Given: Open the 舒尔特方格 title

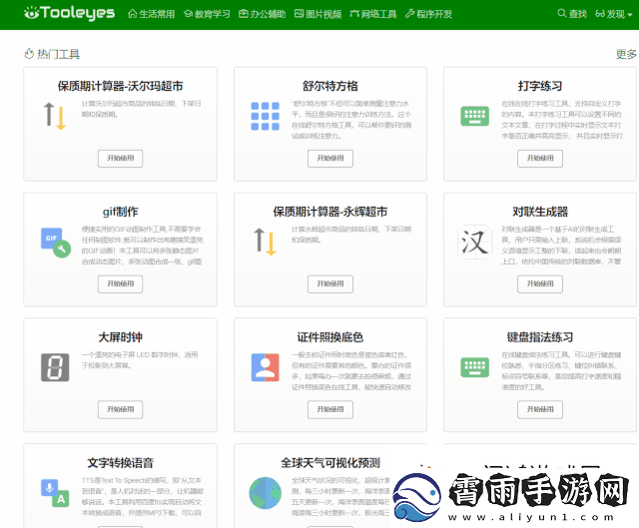Looking at the screenshot, I should (330, 87).
